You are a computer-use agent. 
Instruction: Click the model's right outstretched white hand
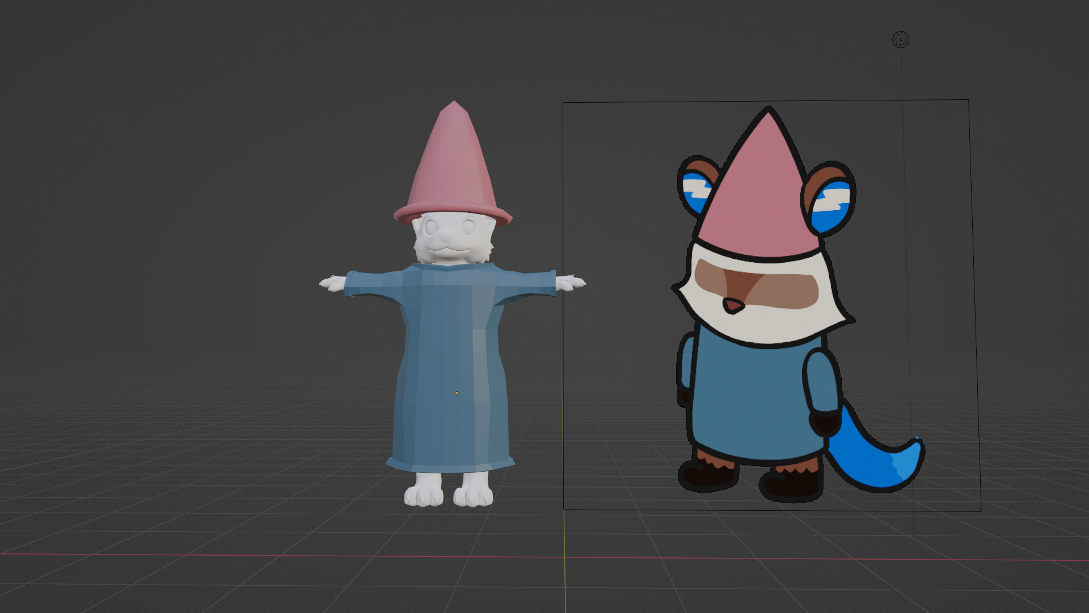(571, 282)
